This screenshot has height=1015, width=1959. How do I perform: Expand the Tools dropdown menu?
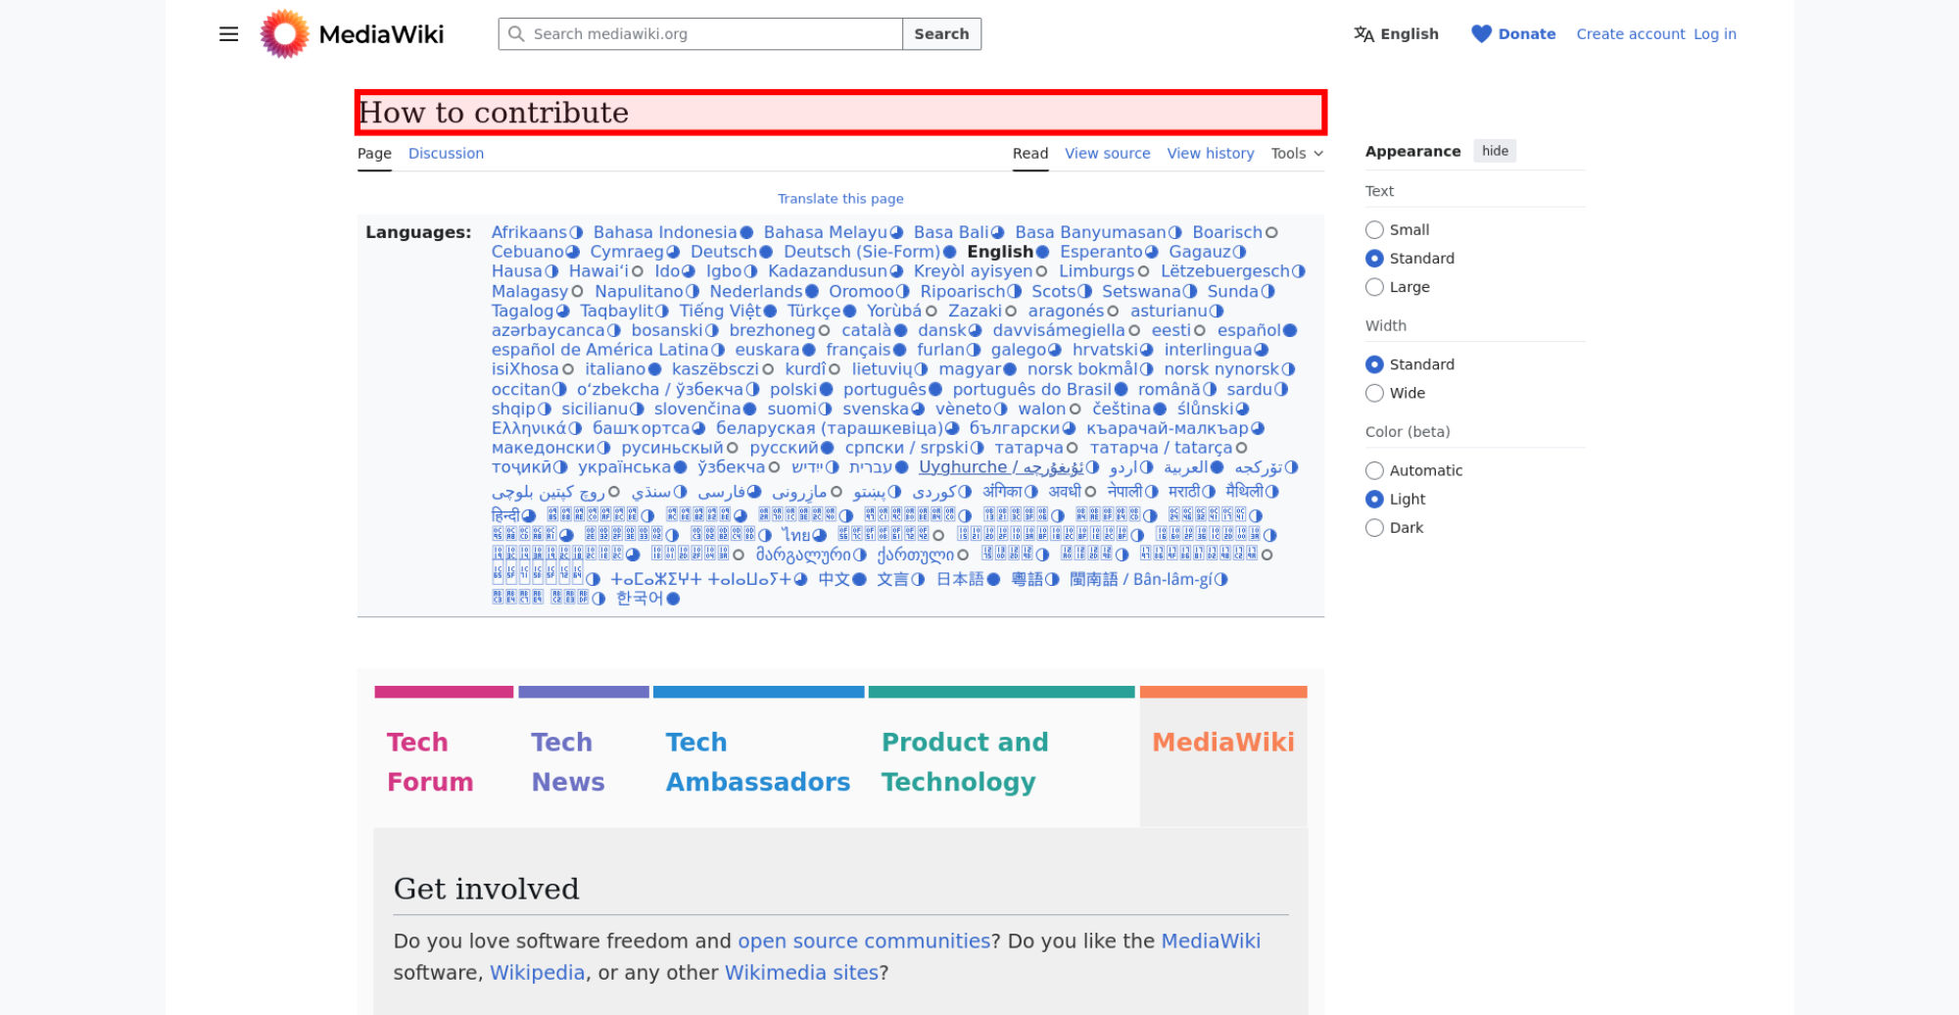[1297, 154]
